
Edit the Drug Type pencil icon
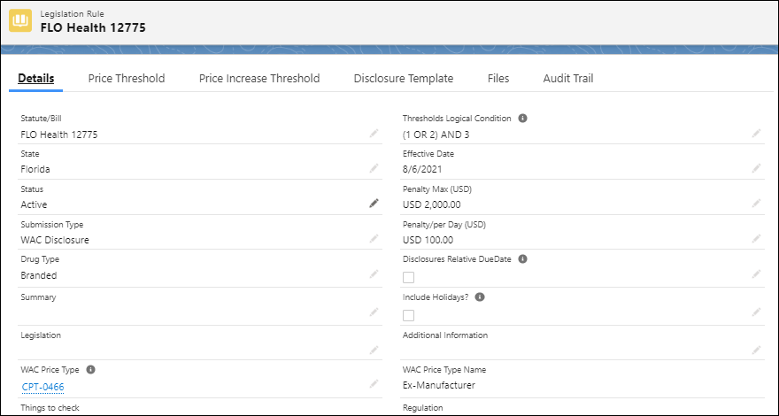click(x=374, y=273)
